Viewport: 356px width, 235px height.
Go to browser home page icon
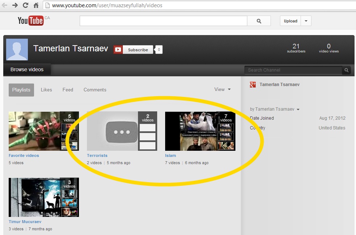coord(36,5)
